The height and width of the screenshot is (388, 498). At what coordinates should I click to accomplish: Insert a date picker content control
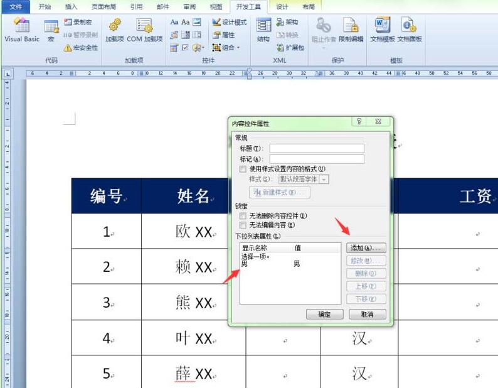174,48
